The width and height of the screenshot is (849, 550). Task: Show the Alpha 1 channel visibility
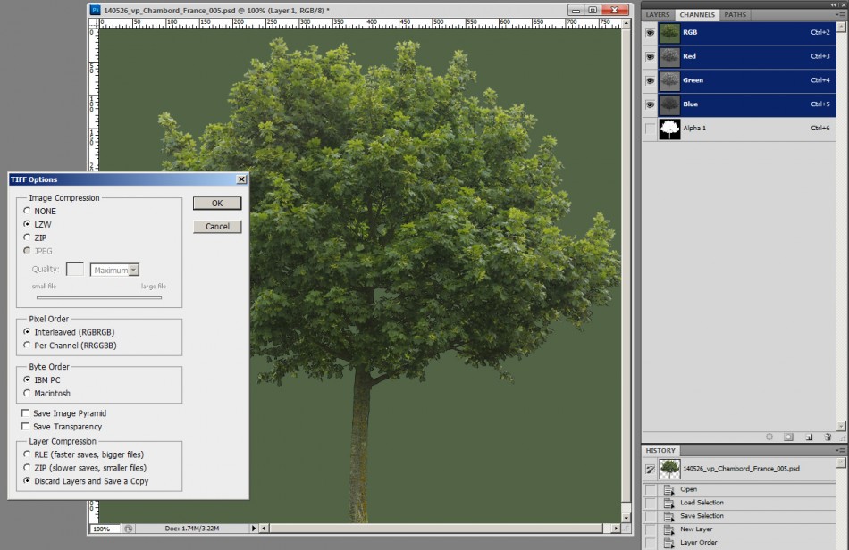pyautogui.click(x=653, y=129)
